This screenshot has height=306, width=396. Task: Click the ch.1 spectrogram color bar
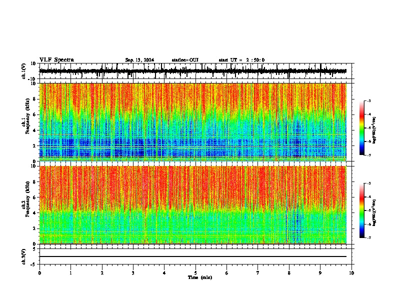click(361, 128)
